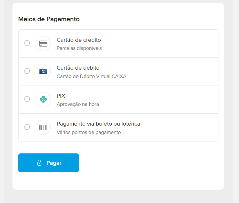Click the 'Meios de Pagamento' heading

(x=49, y=19)
